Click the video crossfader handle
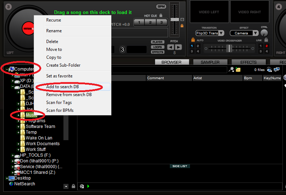 [229, 48]
